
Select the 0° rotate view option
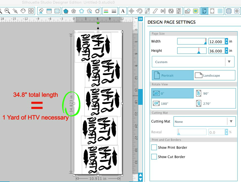(172, 93)
